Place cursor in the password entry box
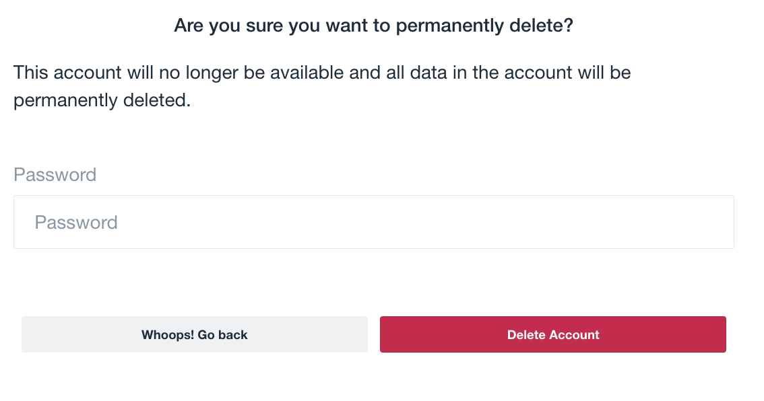The width and height of the screenshot is (764, 401). point(373,222)
